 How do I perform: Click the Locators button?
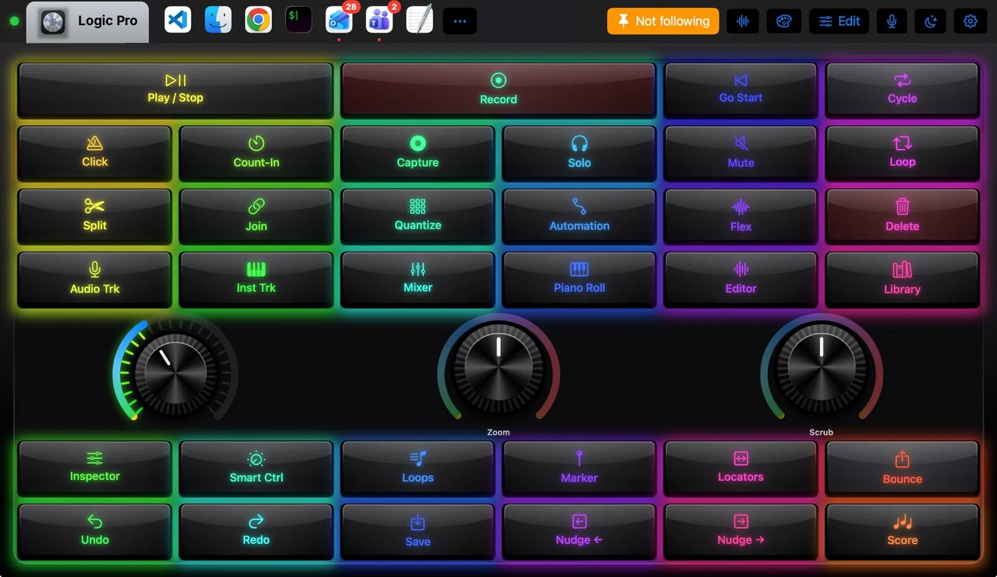(741, 469)
